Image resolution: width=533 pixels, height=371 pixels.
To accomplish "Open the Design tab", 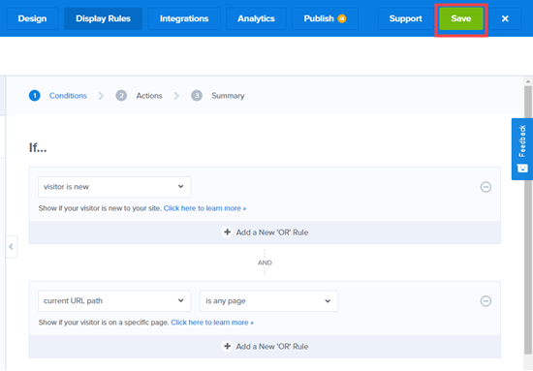I will click(32, 18).
